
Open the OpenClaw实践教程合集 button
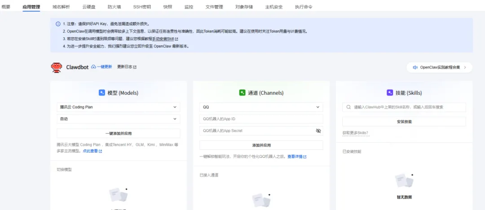(x=439, y=67)
